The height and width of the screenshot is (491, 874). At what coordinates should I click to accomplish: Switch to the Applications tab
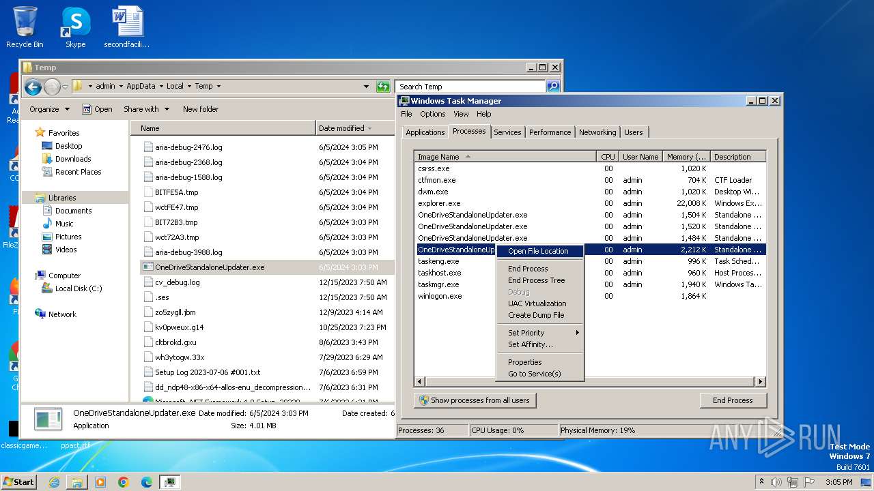click(425, 132)
